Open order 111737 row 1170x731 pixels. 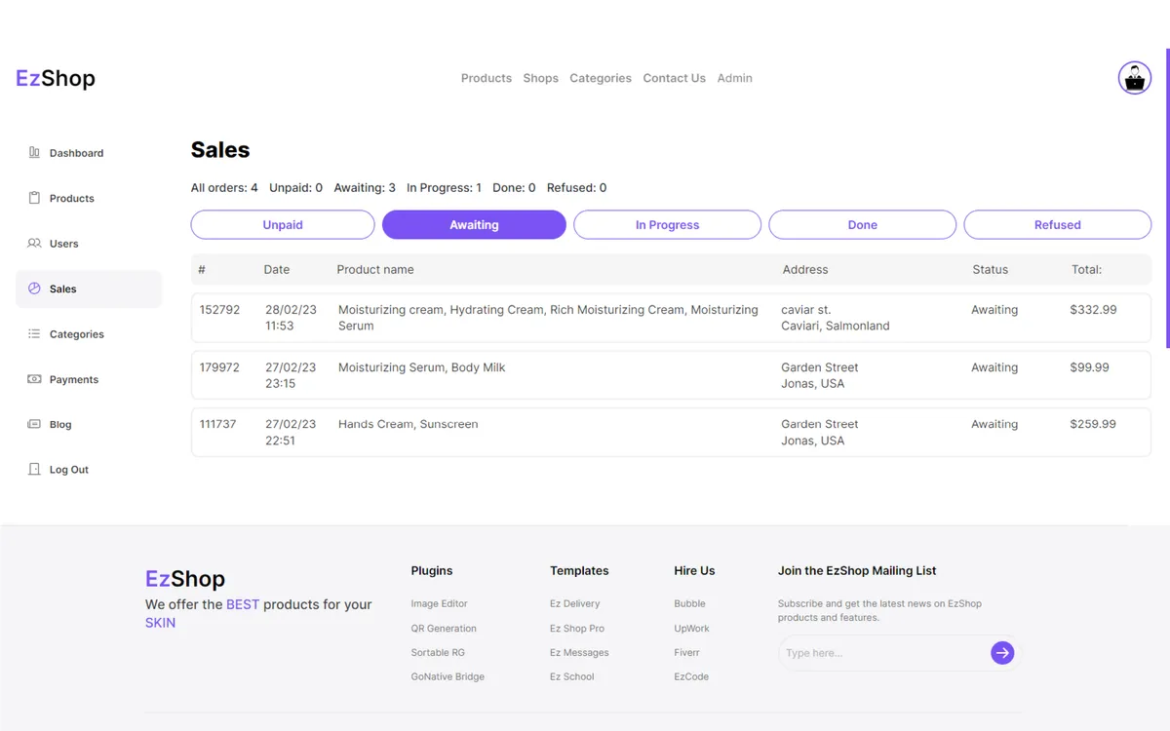671,432
